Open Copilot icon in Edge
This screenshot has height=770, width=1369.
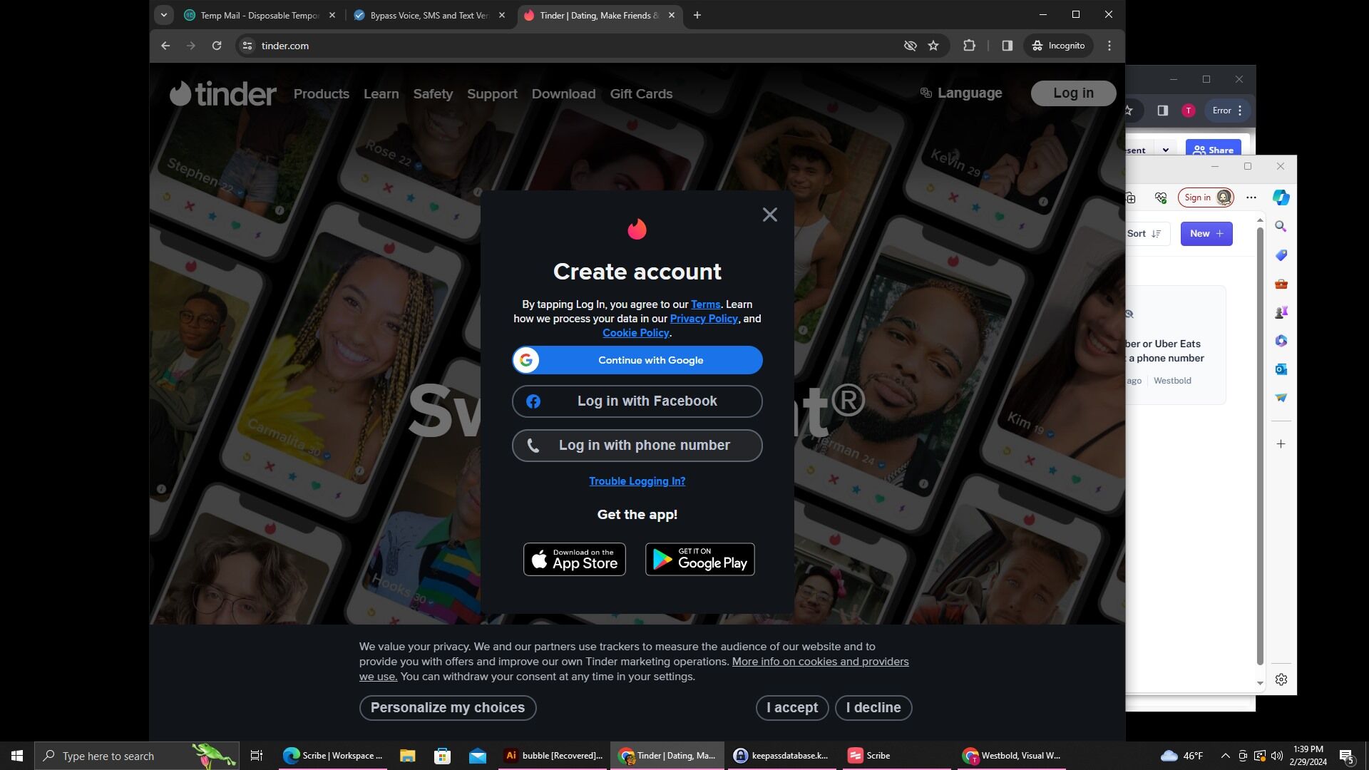coord(1281,197)
